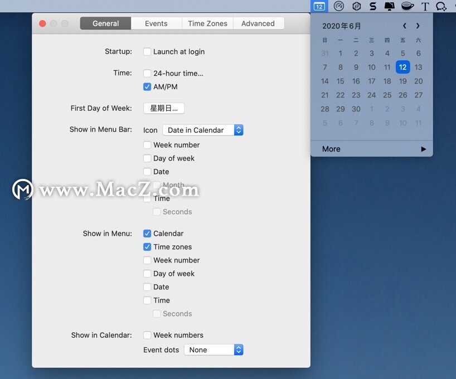Uncheck Time zones in Show in Menu
This screenshot has width=456, height=379.
point(147,247)
